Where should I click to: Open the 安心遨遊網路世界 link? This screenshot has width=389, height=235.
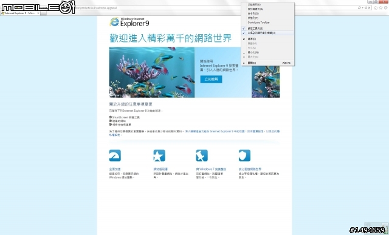250,169
